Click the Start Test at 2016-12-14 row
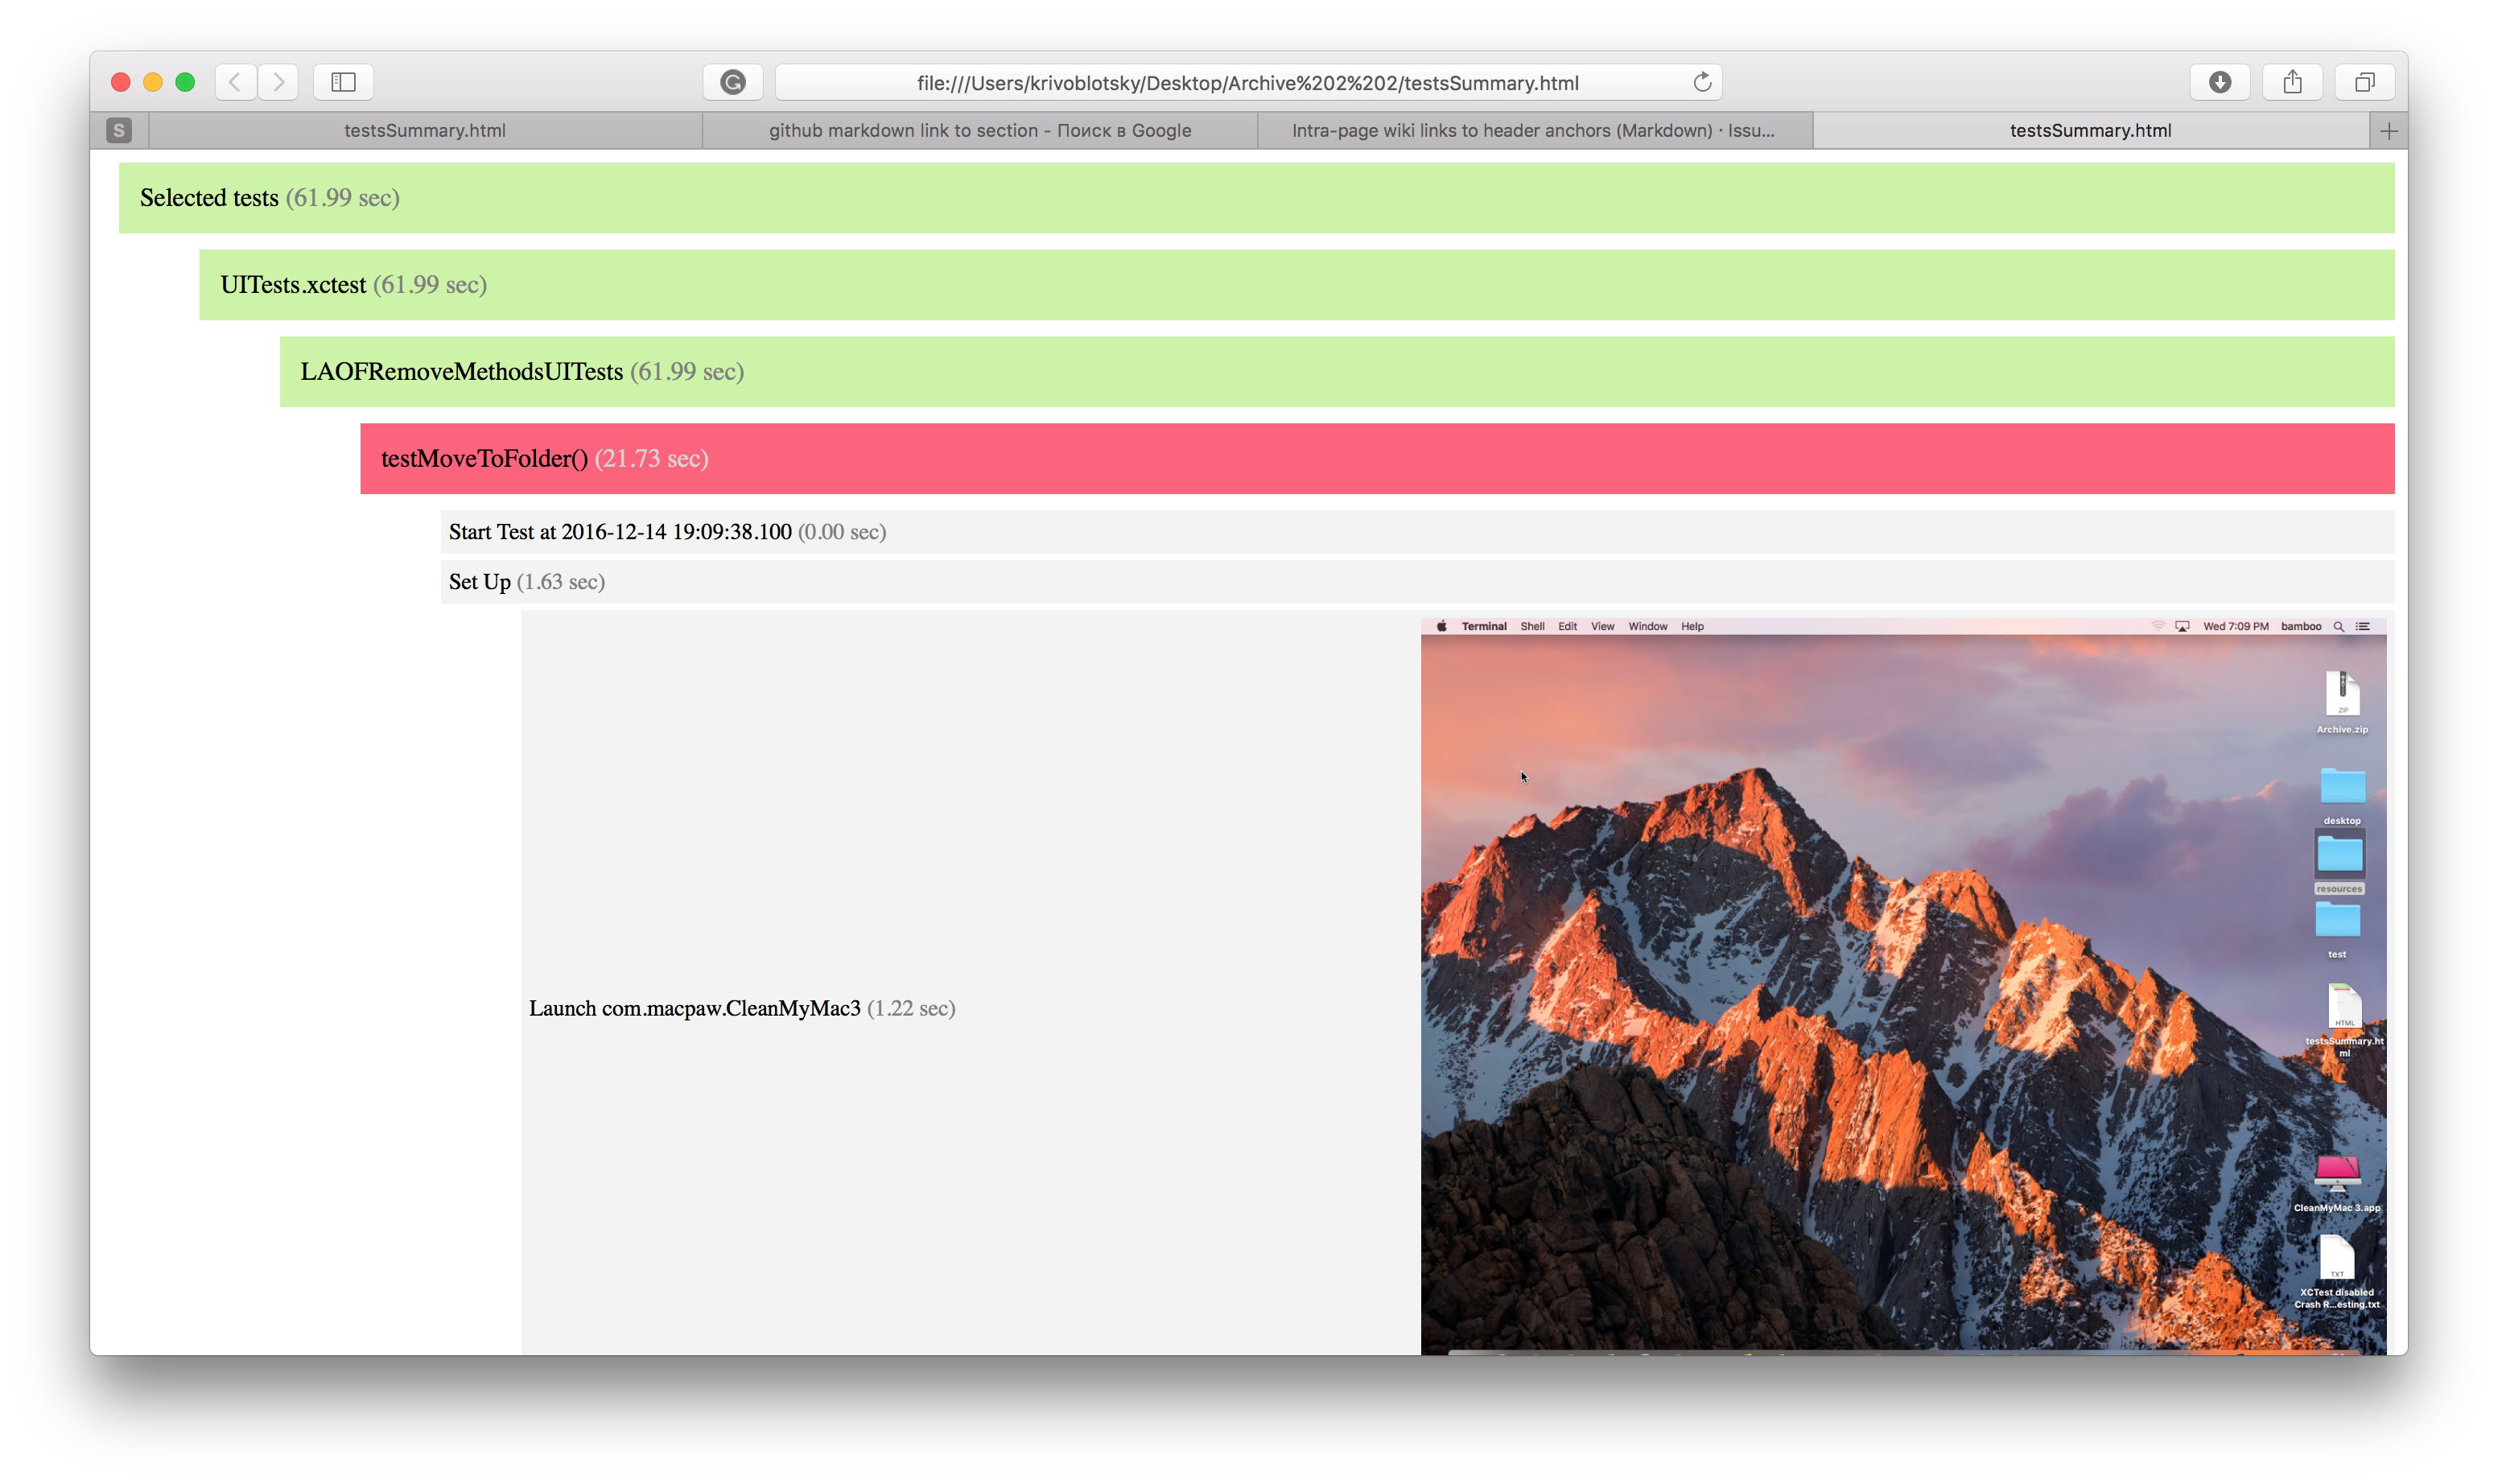 click(x=1417, y=532)
